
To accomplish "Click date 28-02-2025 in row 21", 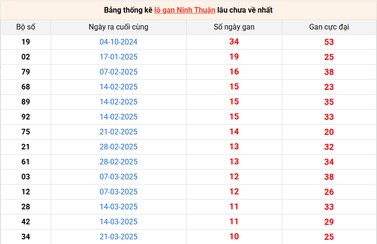I will pos(119,147).
